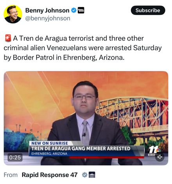The image size is (172, 184).
Task: Click Rapid Response 47 gray verified badge
Action: pyautogui.click(x=84, y=175)
